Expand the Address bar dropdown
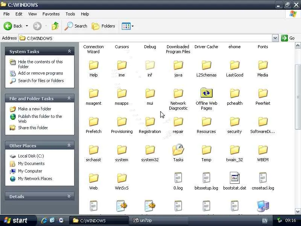Screen dimensions: 301x226 coord(275,38)
